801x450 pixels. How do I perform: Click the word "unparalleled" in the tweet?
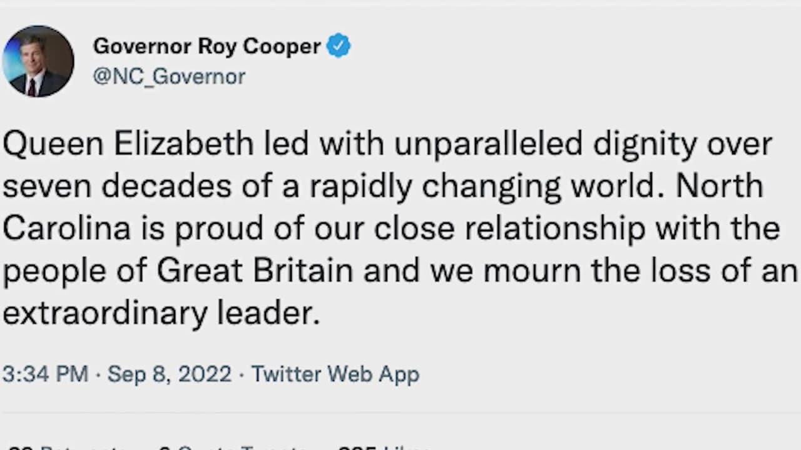[488, 144]
